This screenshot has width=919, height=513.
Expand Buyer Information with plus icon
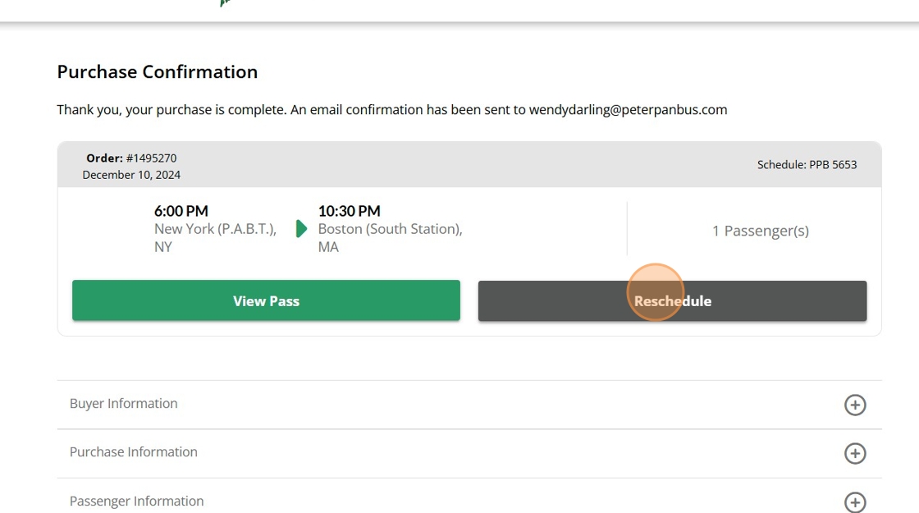tap(855, 405)
